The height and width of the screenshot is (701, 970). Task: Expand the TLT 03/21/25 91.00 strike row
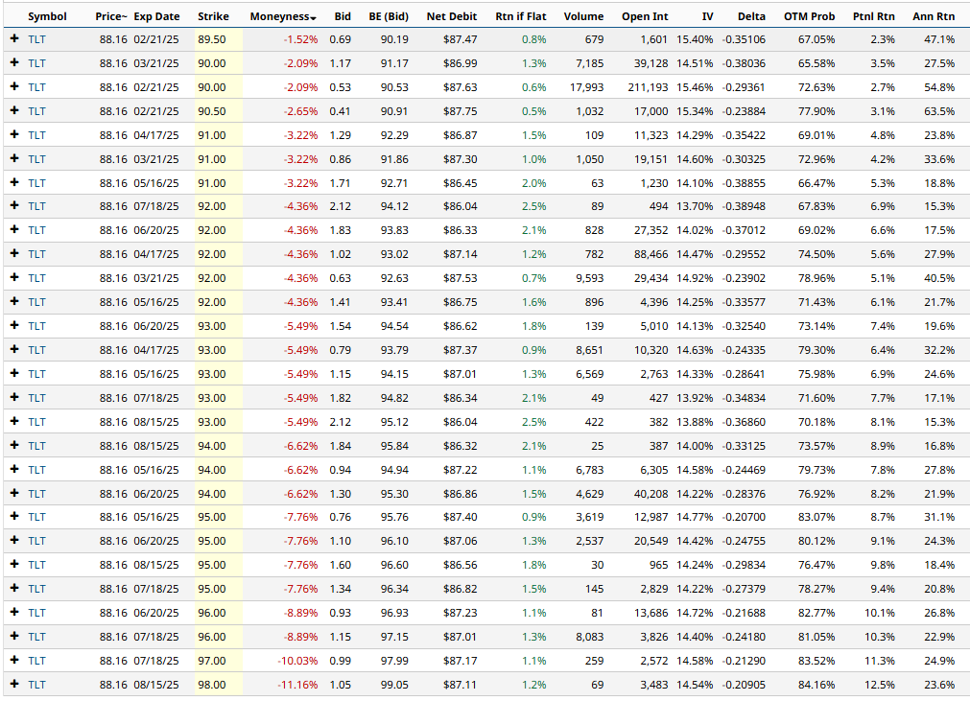click(14, 159)
